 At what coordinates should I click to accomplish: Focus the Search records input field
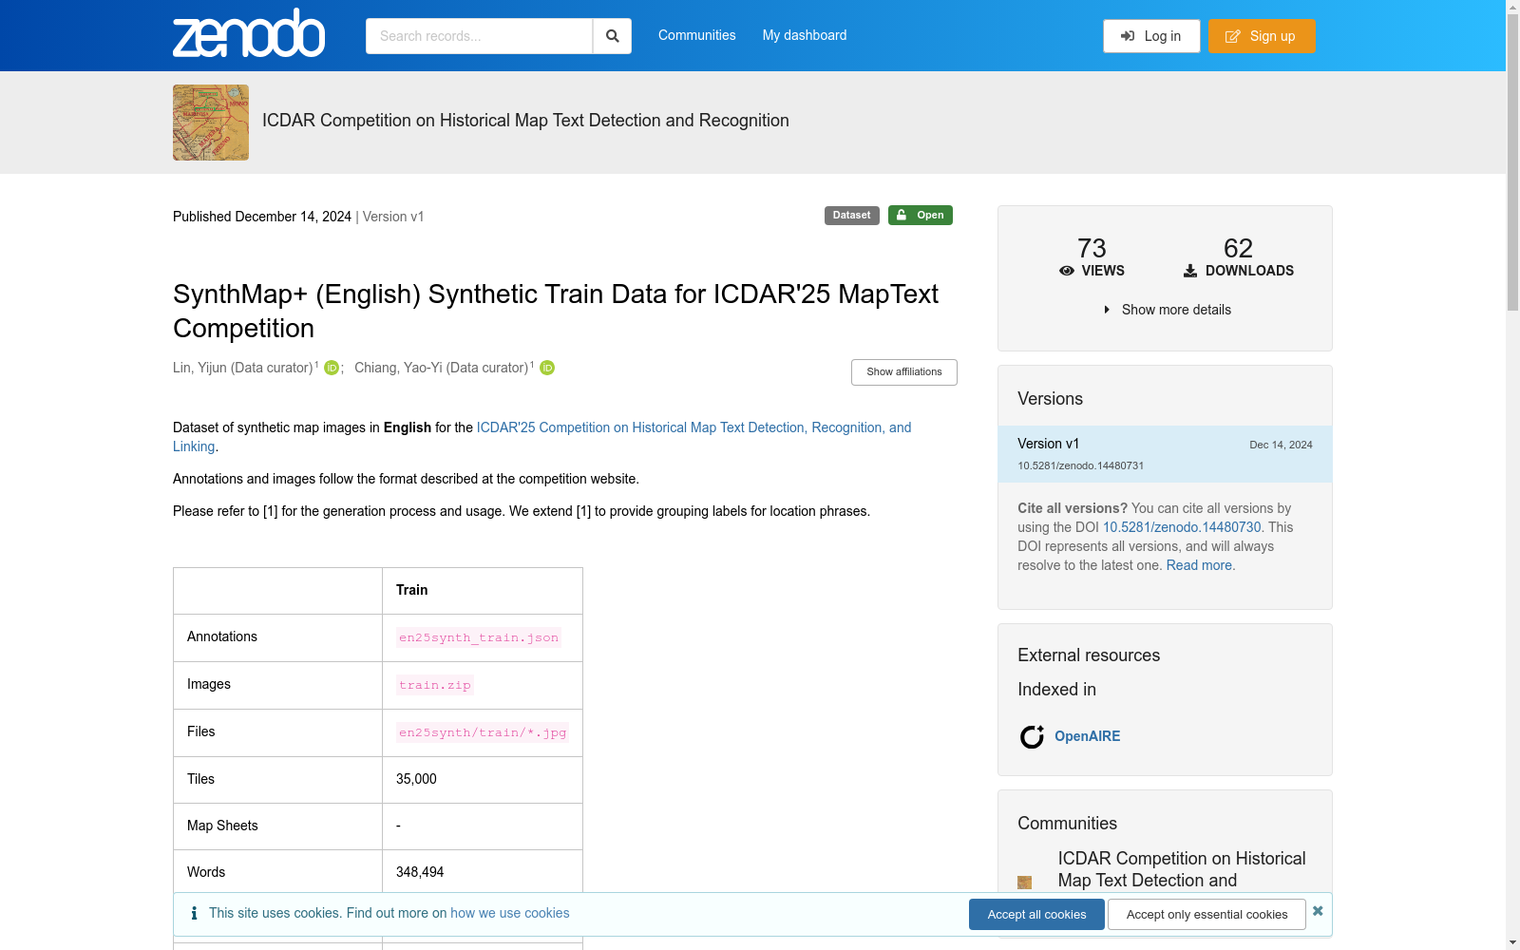tap(479, 36)
